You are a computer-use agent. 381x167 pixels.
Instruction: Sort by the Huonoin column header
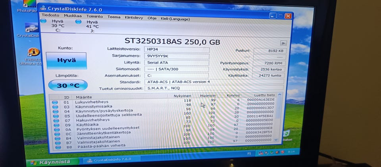click(x=208, y=95)
